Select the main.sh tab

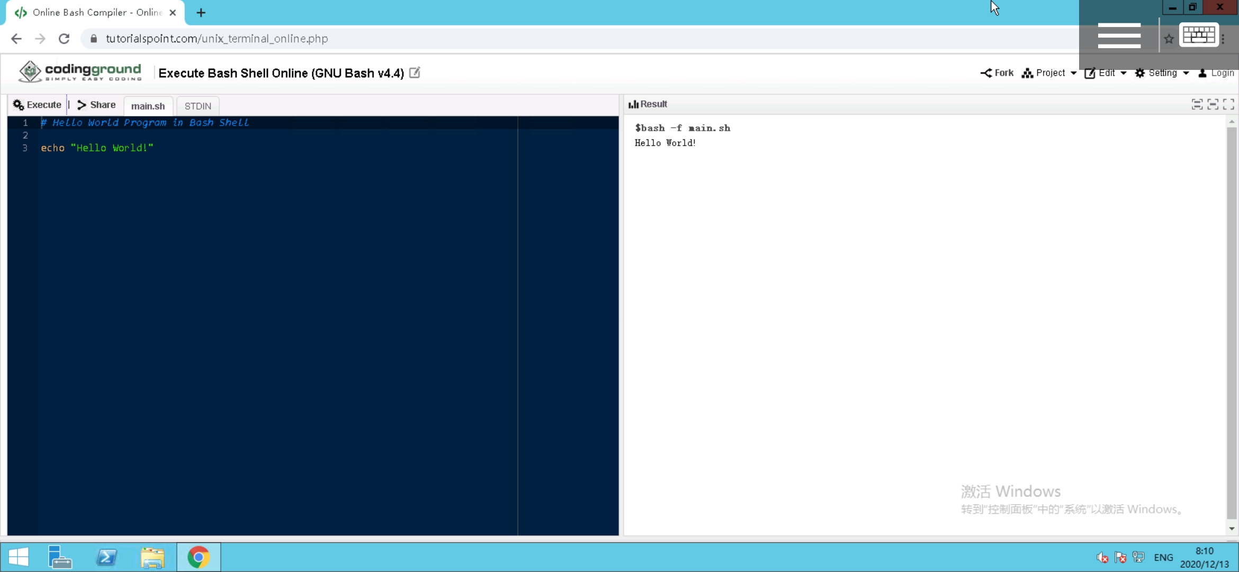tap(148, 106)
